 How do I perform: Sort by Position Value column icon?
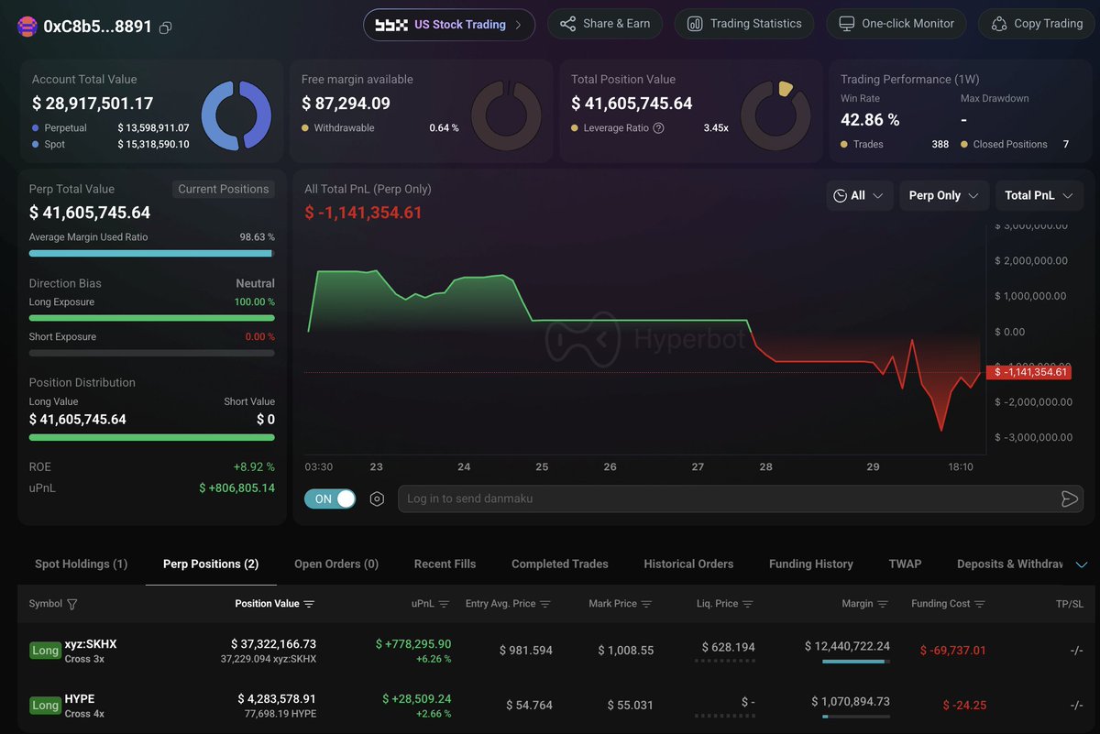pyautogui.click(x=309, y=604)
